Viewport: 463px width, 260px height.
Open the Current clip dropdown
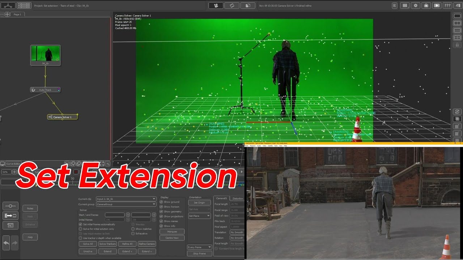(x=126, y=199)
